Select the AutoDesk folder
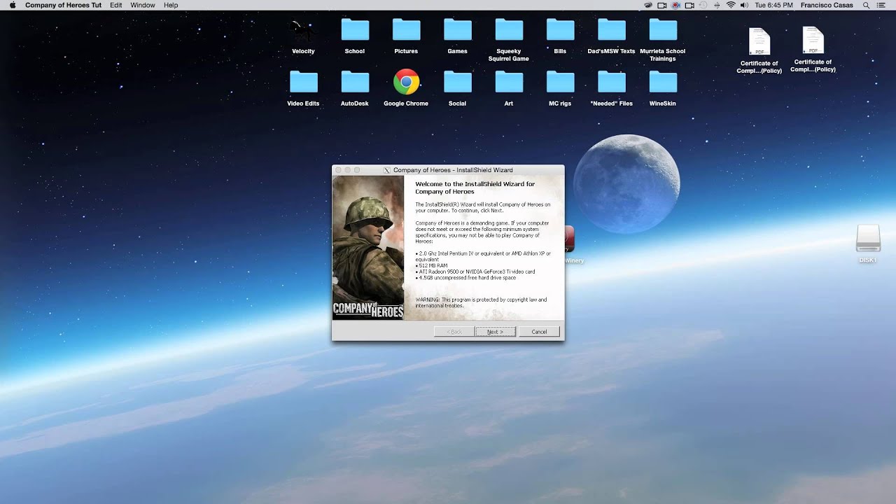This screenshot has height=504, width=896. 355,83
